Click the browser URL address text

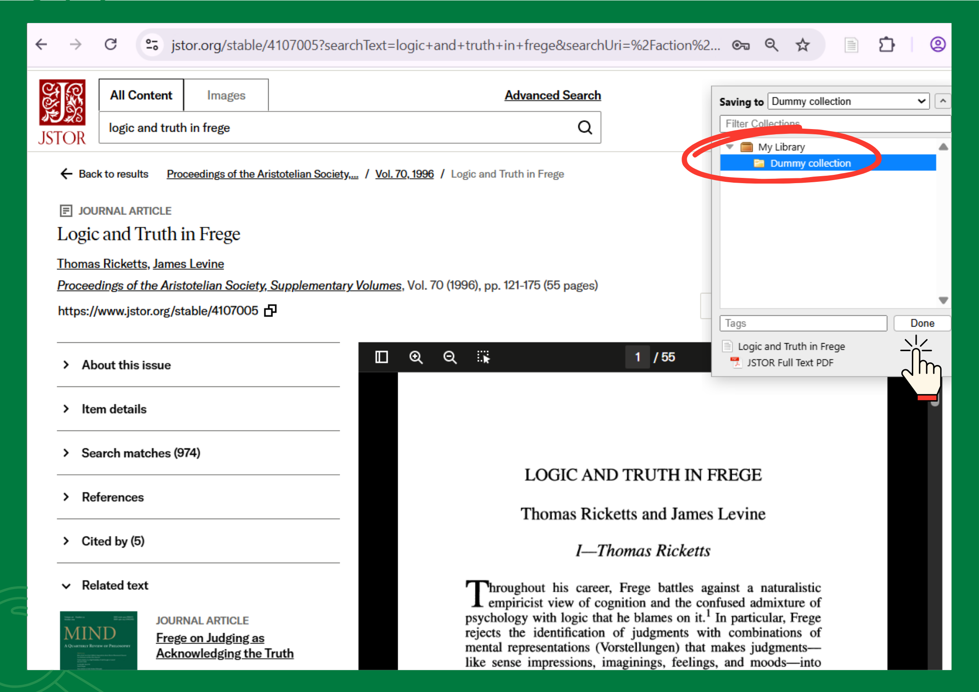(x=445, y=45)
